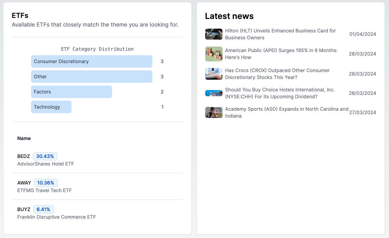Open the Choice Hotels upcoming dividend article
Viewport: 389px width, 238px height.
(x=280, y=93)
